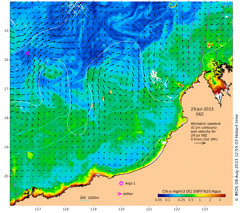This screenshot has height=213, width=240.
Task: Click the chlorophyll colorbar scale
Action: point(192,195)
